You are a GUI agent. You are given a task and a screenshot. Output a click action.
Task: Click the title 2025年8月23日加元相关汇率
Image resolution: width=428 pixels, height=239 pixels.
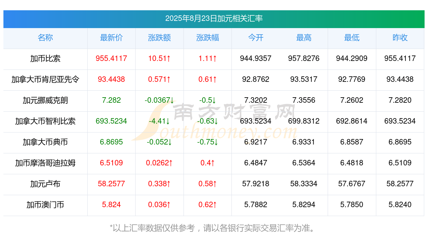coord(214,18)
